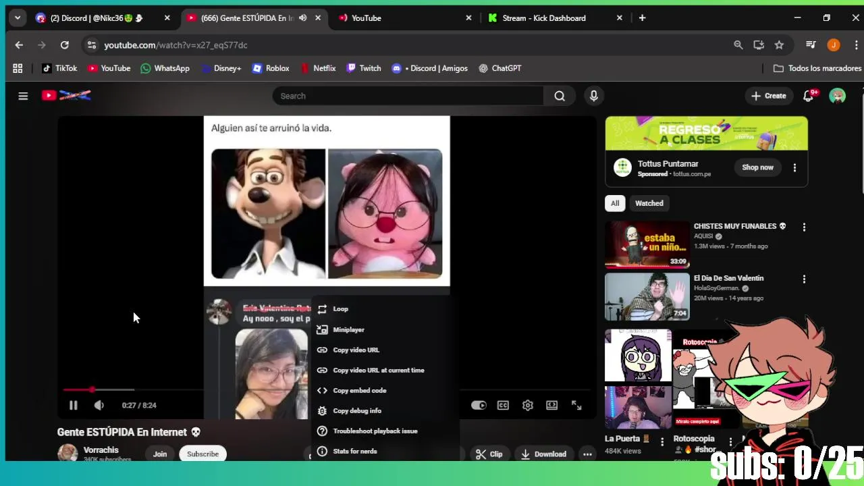Select the Watched filter chip
The height and width of the screenshot is (486, 864).
pos(649,203)
